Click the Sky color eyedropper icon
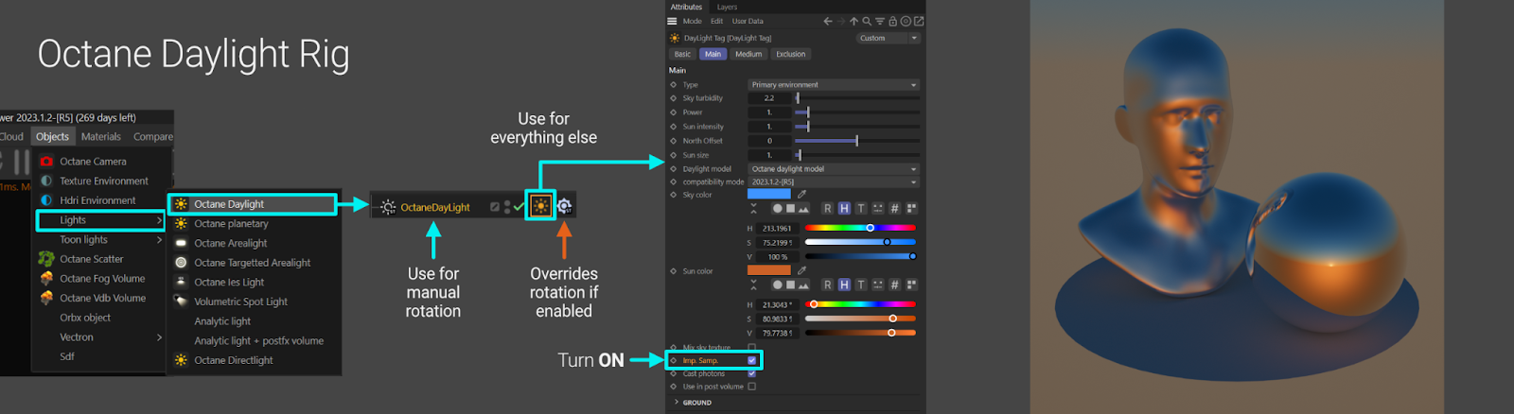The height and width of the screenshot is (414, 1514). (801, 194)
